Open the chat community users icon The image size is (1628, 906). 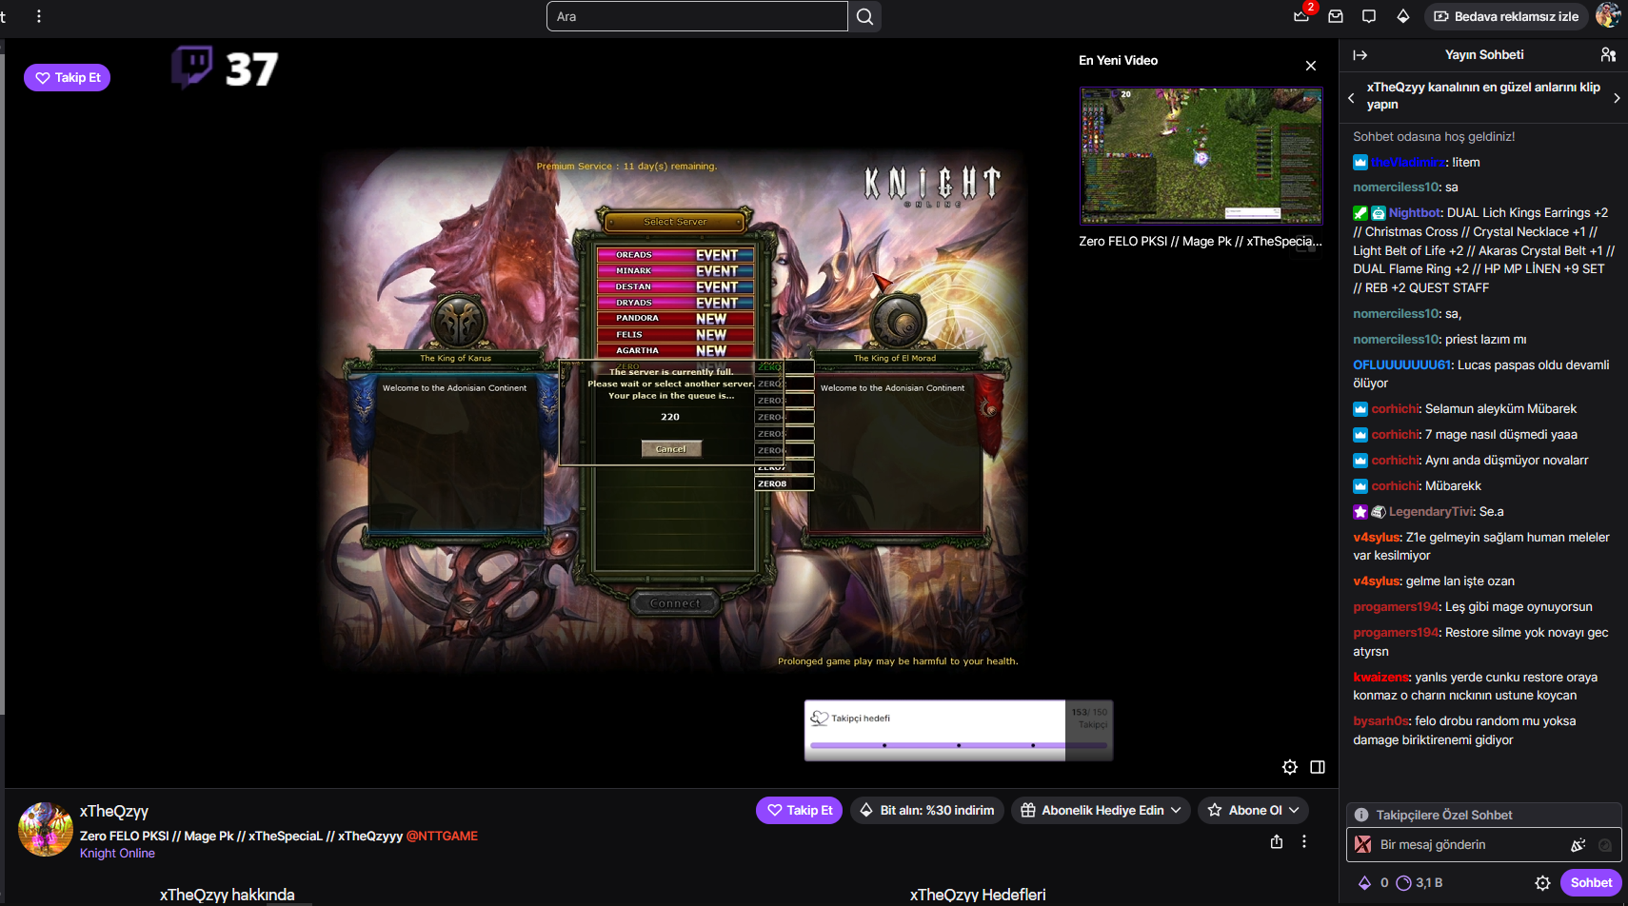pos(1608,55)
